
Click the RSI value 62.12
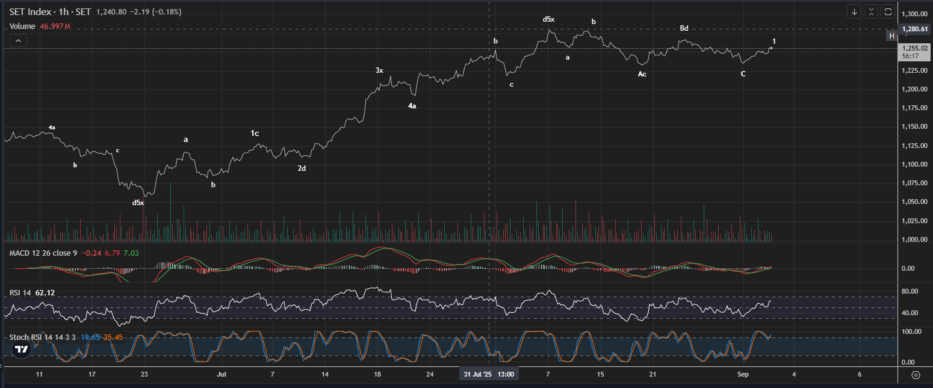coord(45,293)
